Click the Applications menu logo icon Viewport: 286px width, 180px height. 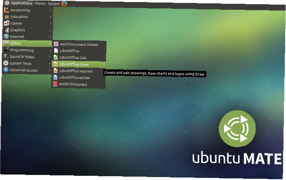[x=7, y=3]
